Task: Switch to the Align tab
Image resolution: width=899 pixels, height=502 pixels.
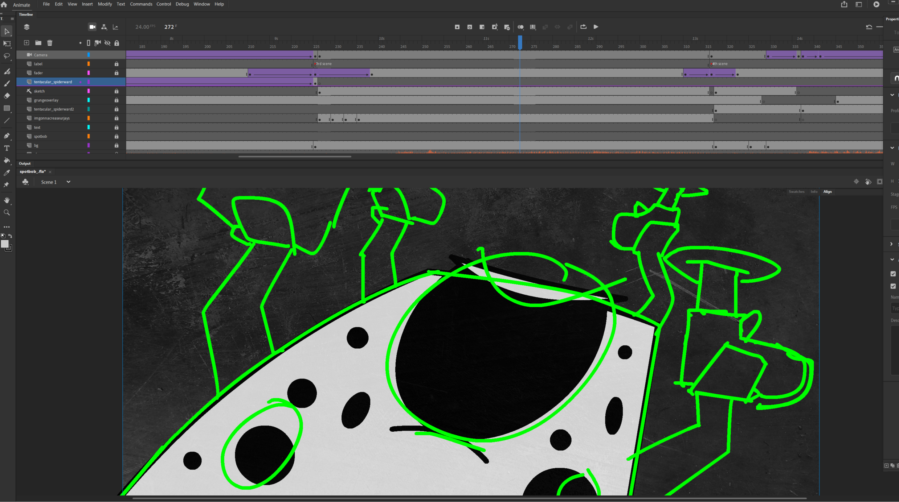Action: [x=828, y=191]
